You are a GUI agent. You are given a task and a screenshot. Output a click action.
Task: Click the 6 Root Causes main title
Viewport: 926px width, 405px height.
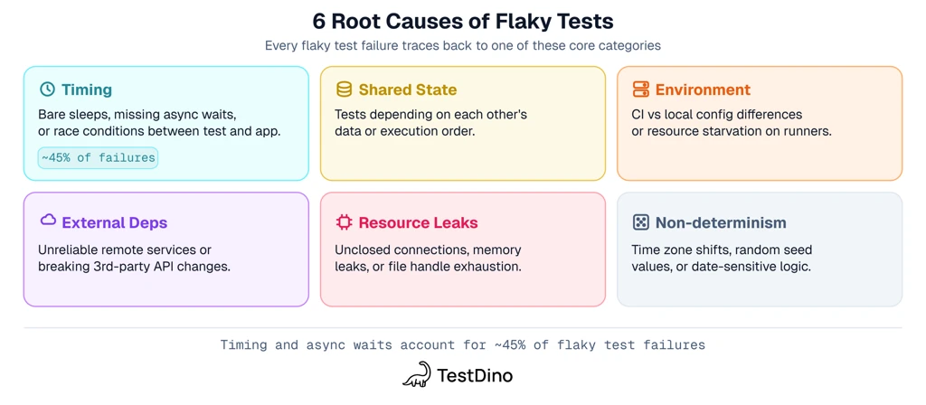462,21
